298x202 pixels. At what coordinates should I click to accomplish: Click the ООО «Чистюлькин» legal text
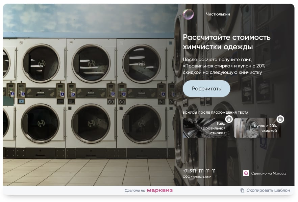click(x=197, y=177)
